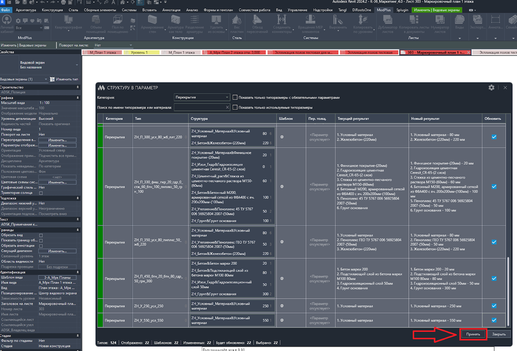The image size is (517, 351).
Task: Switch to the Управление ribbon tab
Action: (297, 10)
